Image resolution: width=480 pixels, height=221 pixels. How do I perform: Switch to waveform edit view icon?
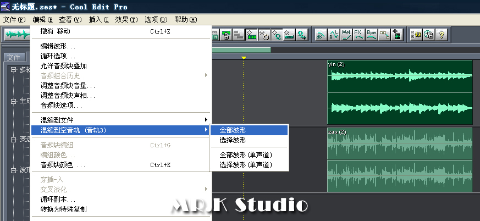coord(18,35)
